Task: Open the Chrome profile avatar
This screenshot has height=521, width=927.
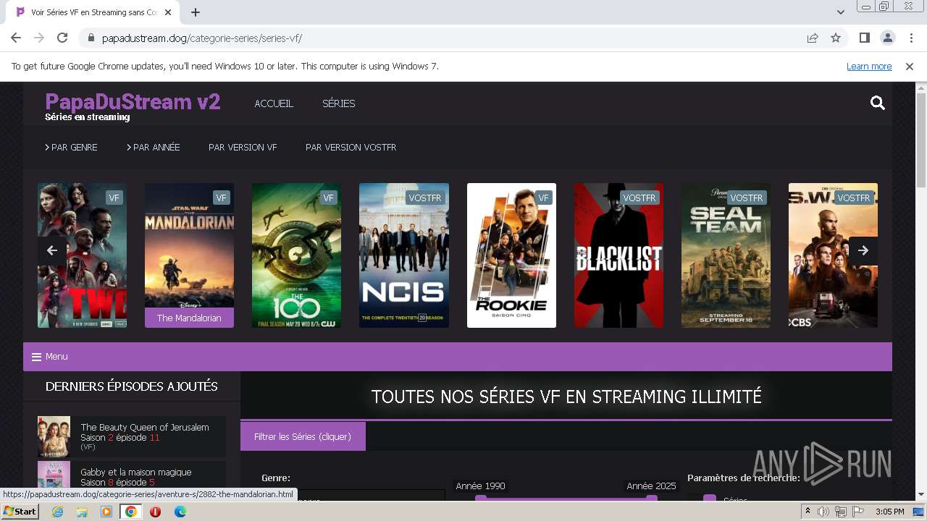Action: tap(887, 38)
